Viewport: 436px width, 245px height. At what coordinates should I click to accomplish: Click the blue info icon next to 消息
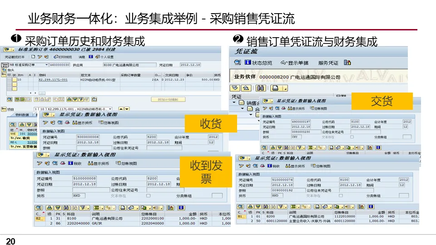tap(91, 57)
